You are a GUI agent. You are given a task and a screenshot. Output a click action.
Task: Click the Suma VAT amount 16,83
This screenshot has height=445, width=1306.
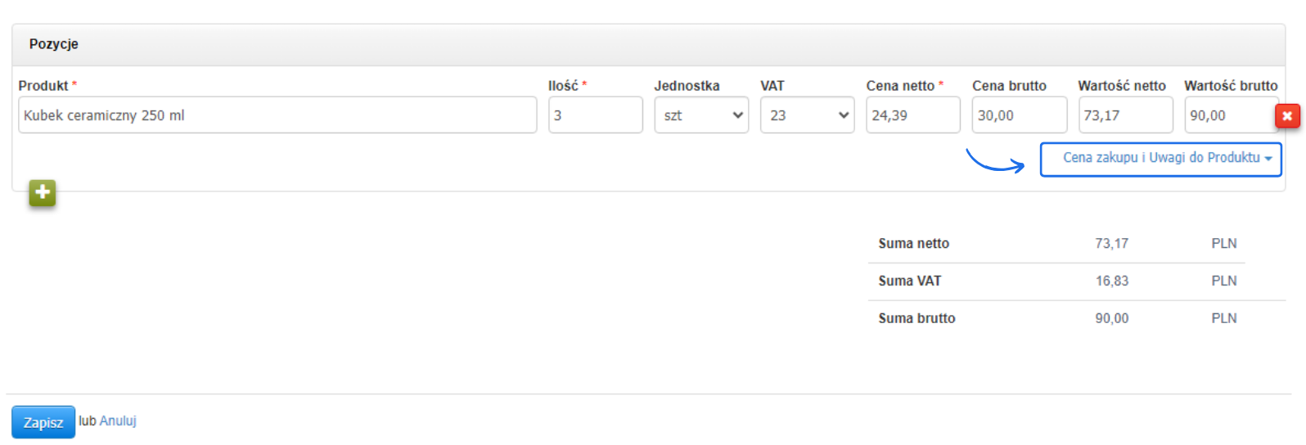[x=1111, y=281]
